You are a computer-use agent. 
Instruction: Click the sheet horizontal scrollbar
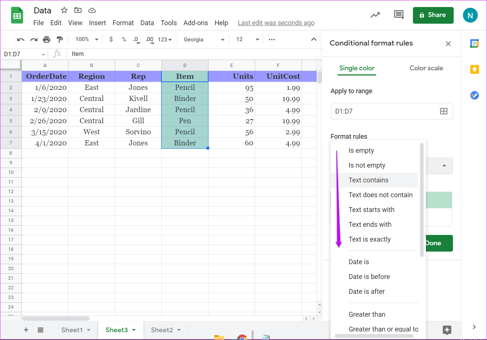56,318
